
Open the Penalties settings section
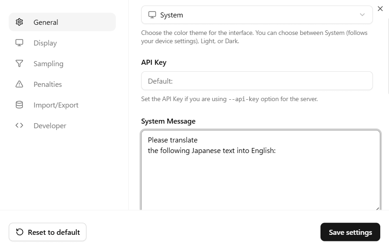[x=47, y=84]
